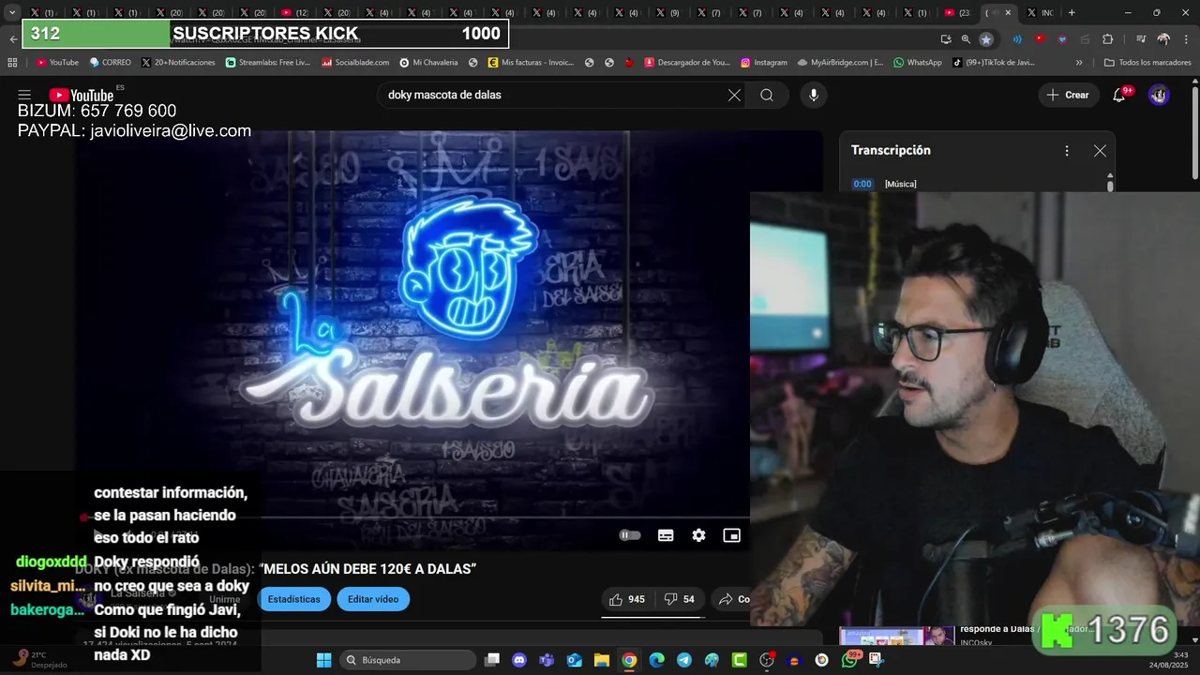Open the YouTube notifications bell
Viewport: 1200px width, 675px height.
tap(1119, 95)
